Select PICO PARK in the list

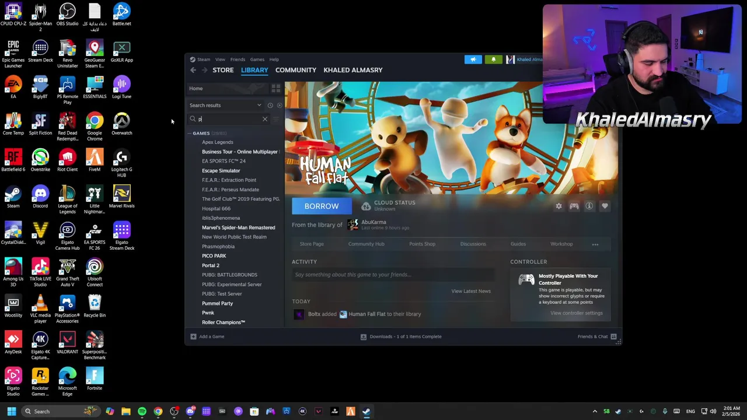pyautogui.click(x=214, y=256)
